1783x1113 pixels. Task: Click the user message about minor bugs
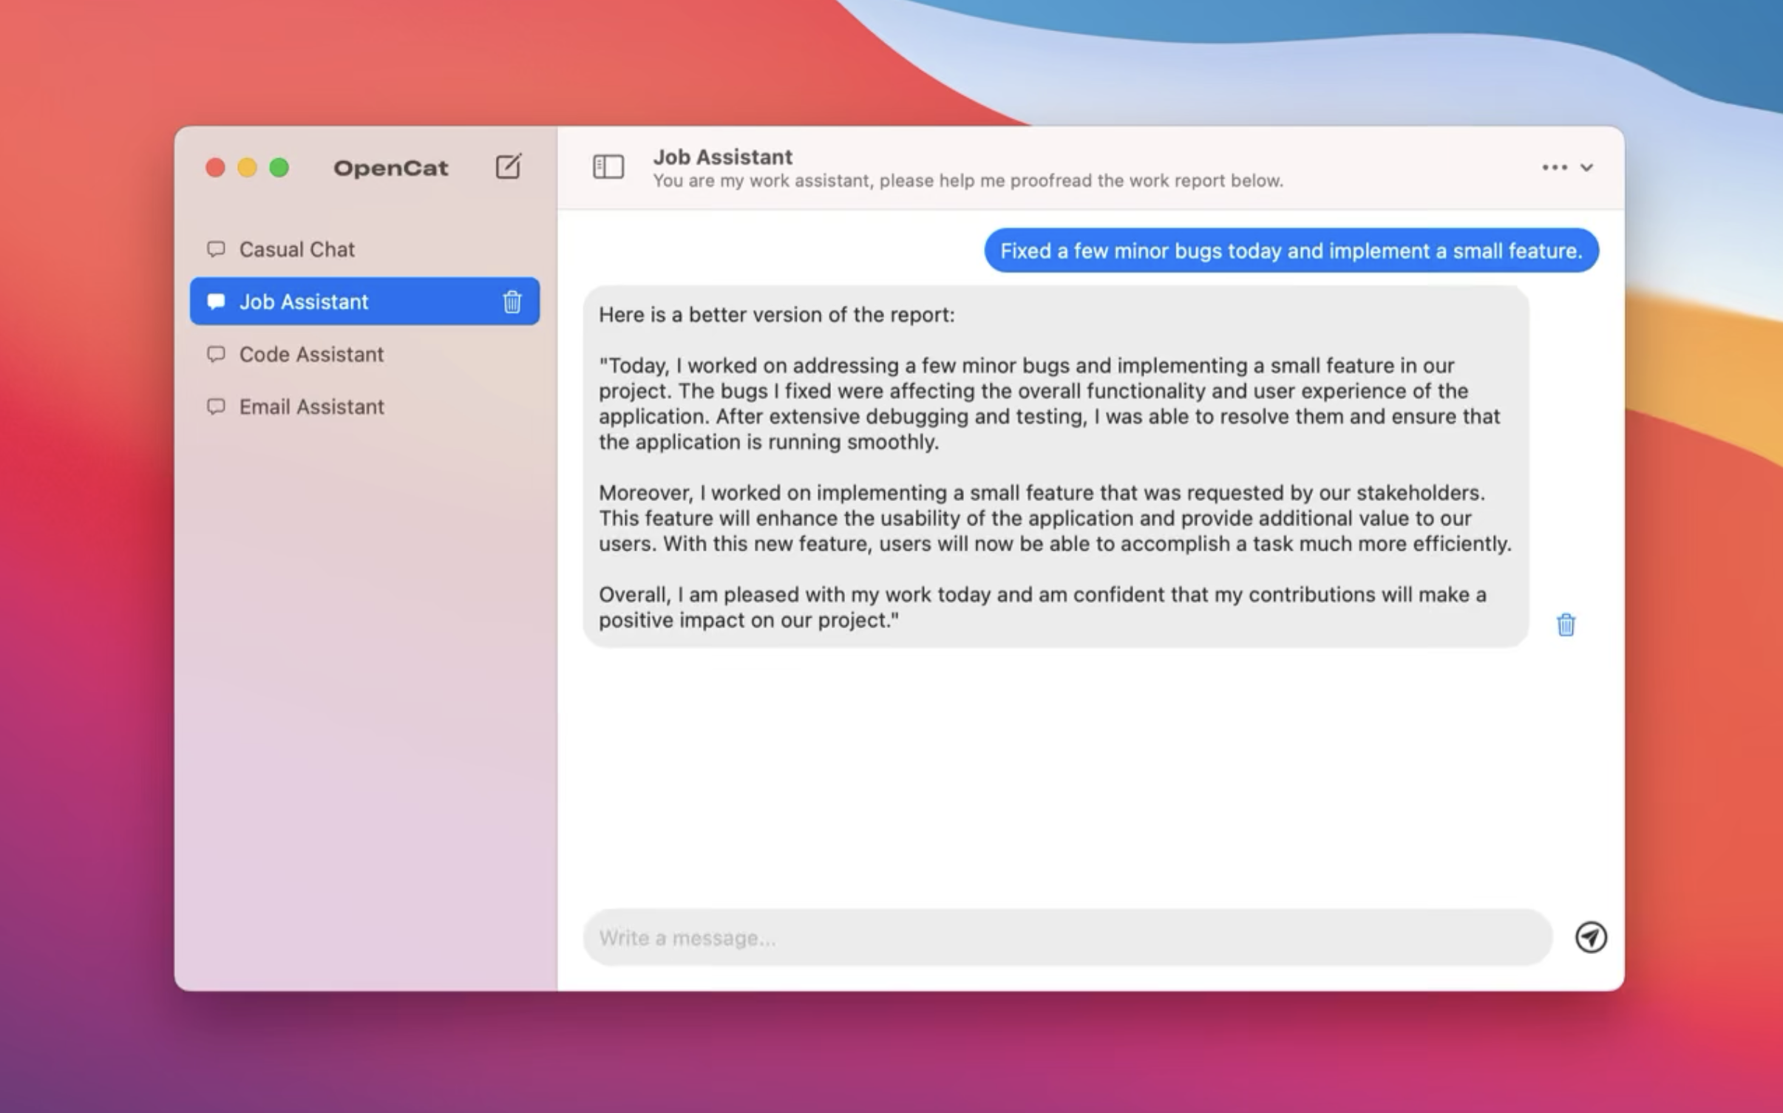[1291, 251]
